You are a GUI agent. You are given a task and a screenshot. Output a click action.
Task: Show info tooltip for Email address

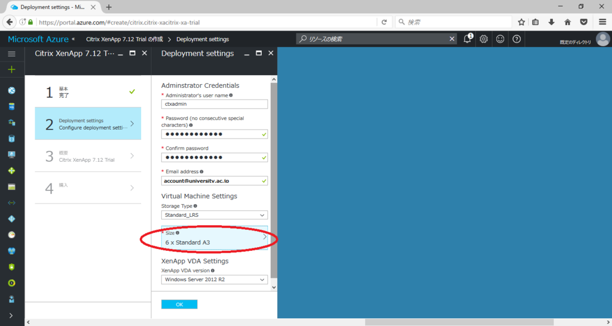(201, 171)
